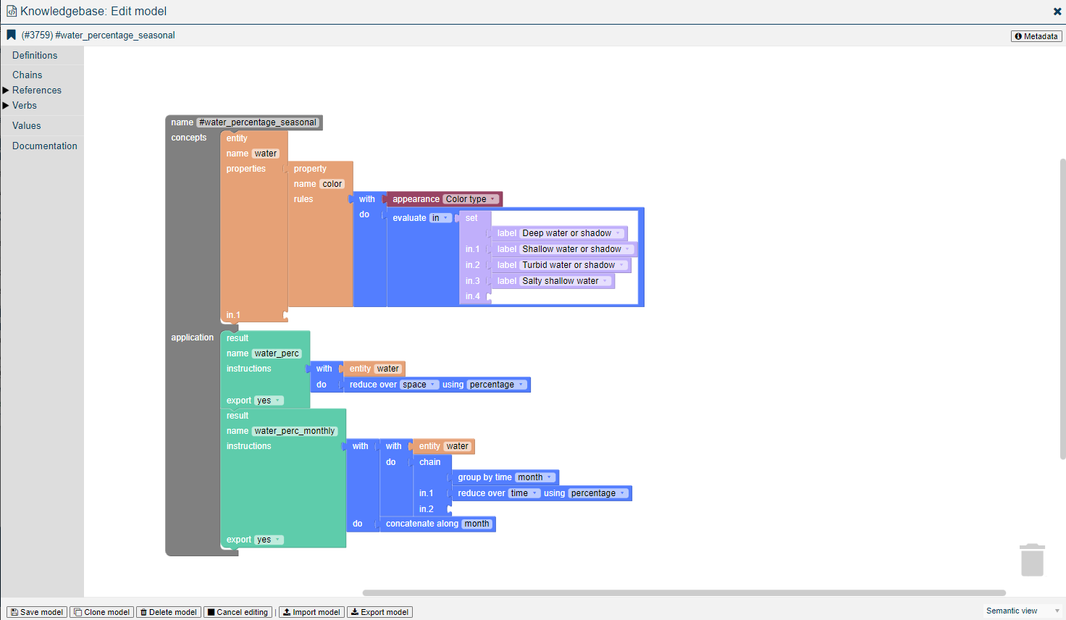
Task: Click the horizontal scrollbar of the workspace
Action: 684,592
